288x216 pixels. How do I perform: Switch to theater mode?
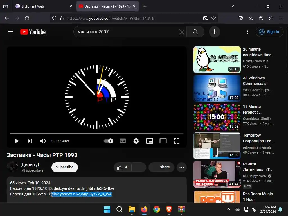(x=163, y=141)
